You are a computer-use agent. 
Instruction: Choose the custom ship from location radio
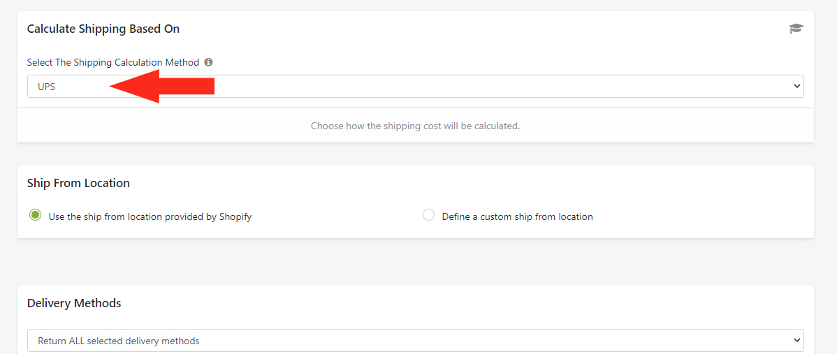[x=429, y=216]
